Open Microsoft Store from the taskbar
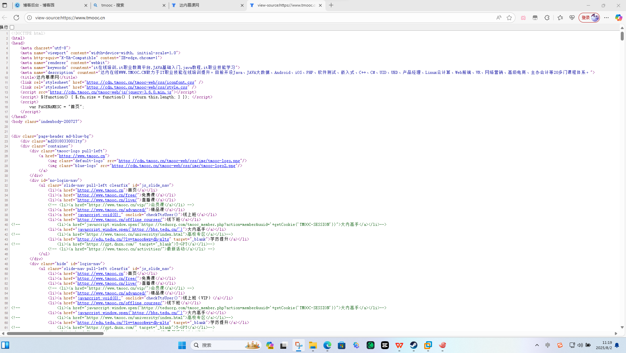Image resolution: width=626 pixels, height=353 pixels. [x=342, y=345]
